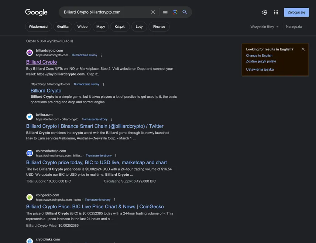Translate the coingecko.com result via Tłumaczenie strony

pos(97,200)
